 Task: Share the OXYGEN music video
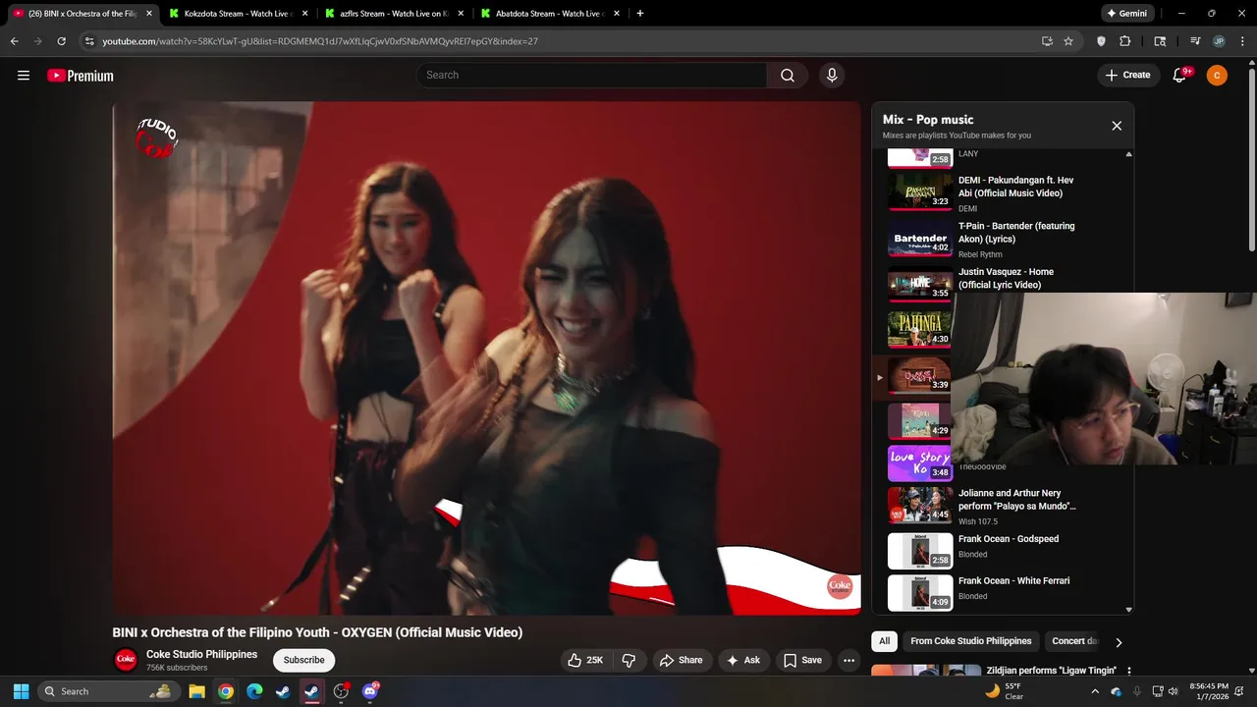pos(681,660)
